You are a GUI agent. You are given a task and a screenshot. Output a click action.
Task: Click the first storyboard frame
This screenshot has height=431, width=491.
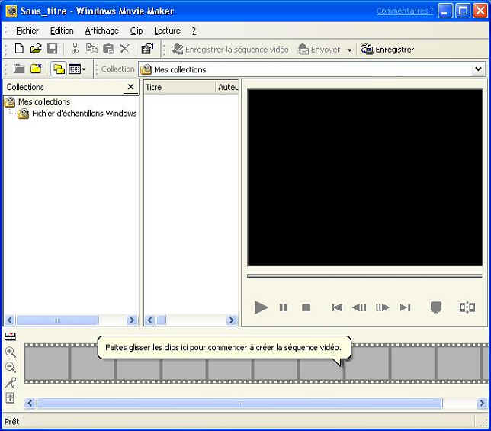pyautogui.click(x=47, y=363)
